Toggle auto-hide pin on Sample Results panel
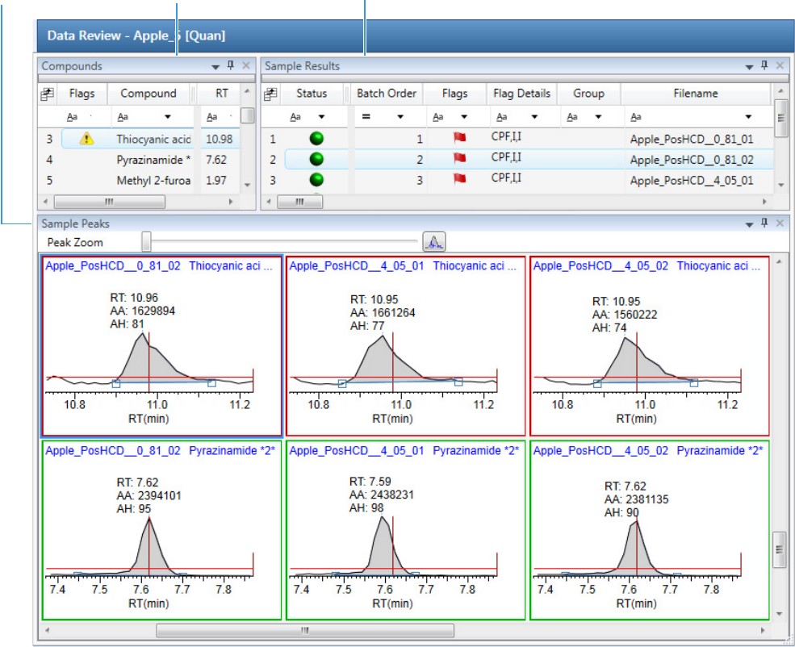This screenshot has width=795, height=647. (x=764, y=66)
